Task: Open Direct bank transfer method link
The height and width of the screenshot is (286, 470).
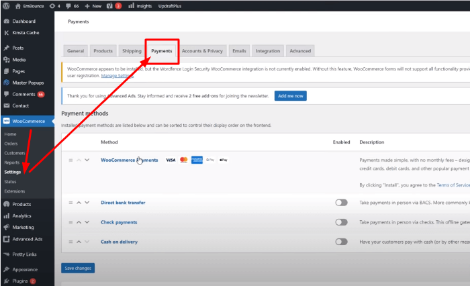Action: tap(123, 203)
